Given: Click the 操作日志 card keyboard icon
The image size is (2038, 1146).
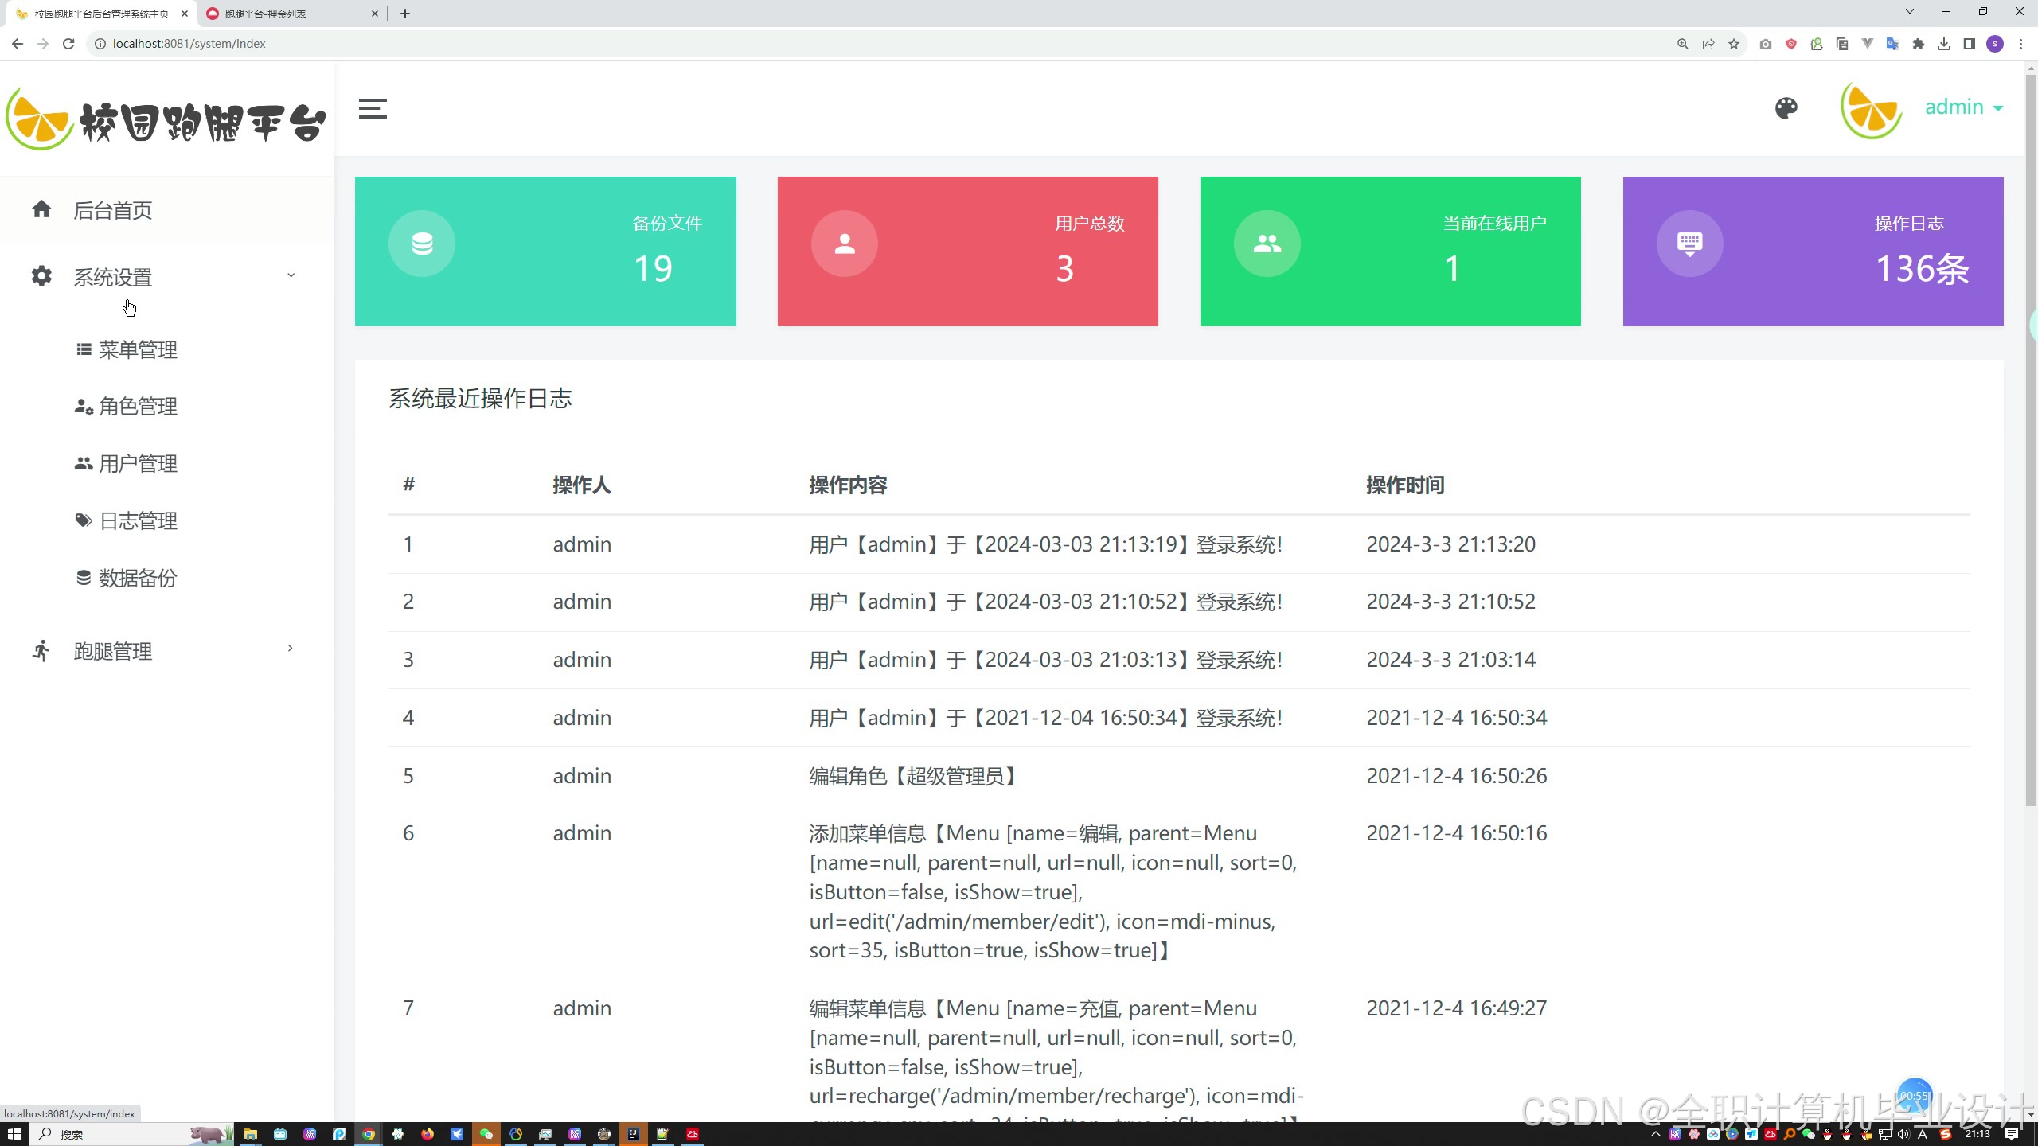Looking at the screenshot, I should point(1689,244).
